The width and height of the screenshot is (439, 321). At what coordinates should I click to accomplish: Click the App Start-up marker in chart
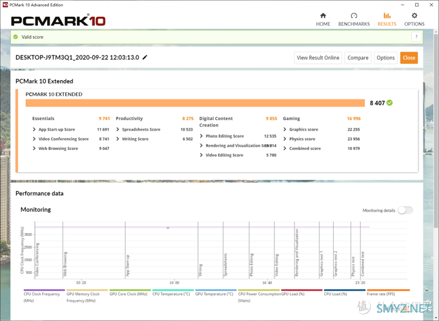click(128, 265)
